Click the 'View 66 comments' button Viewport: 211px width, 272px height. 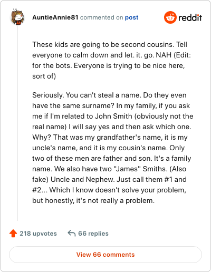pos(105,255)
